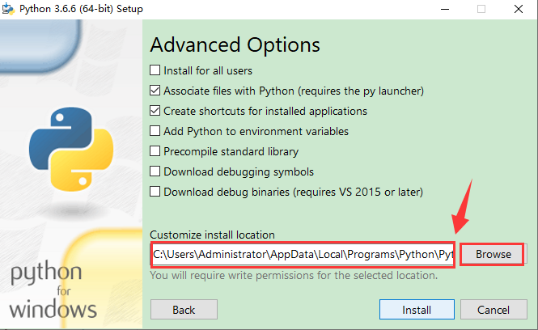The height and width of the screenshot is (330, 538).
Task: Uncheck Associate files with Python
Action: (155, 91)
